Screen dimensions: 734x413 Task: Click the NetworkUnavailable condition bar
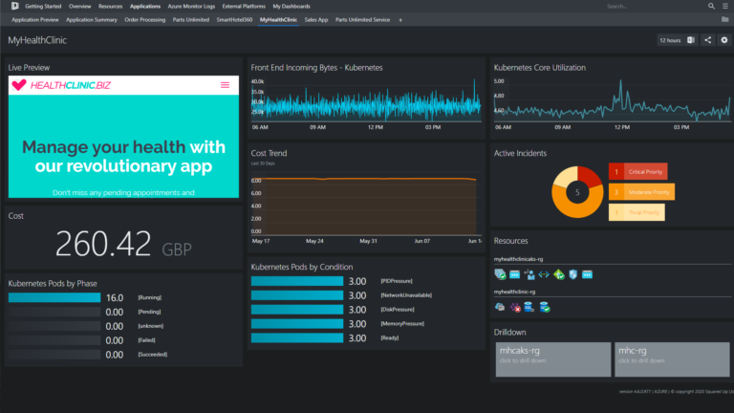[297, 295]
